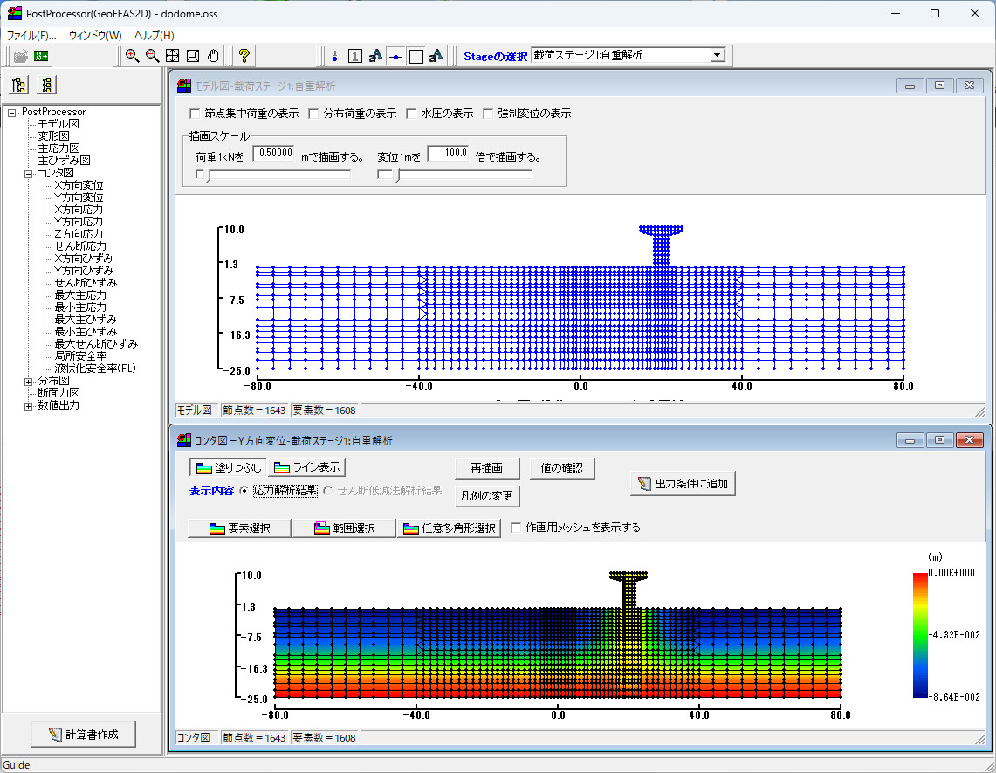Open the Stageの選択 dropdown list
The width and height of the screenshot is (996, 773).
pyautogui.click(x=717, y=55)
